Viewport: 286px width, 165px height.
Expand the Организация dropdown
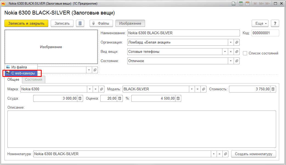[231, 42]
